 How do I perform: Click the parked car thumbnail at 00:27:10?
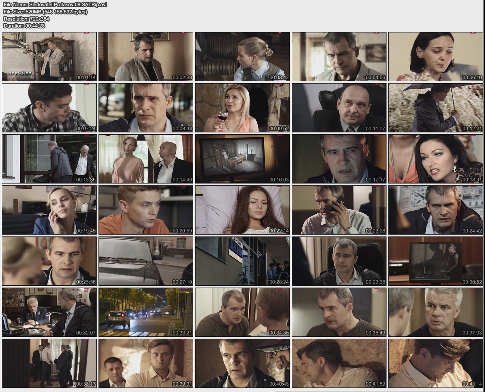pyautogui.click(x=146, y=261)
